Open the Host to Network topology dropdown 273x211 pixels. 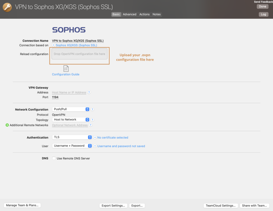[x=70, y=120]
